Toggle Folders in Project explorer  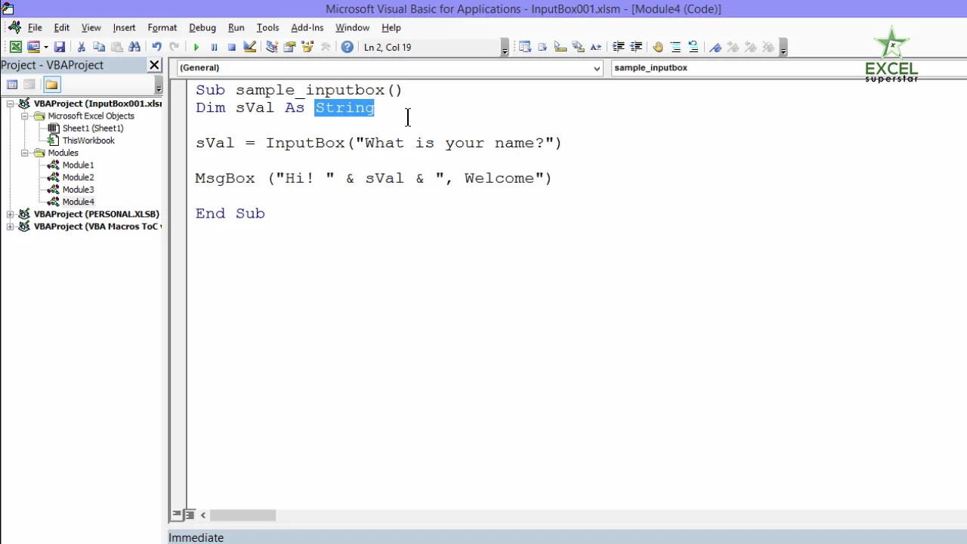[x=51, y=84]
